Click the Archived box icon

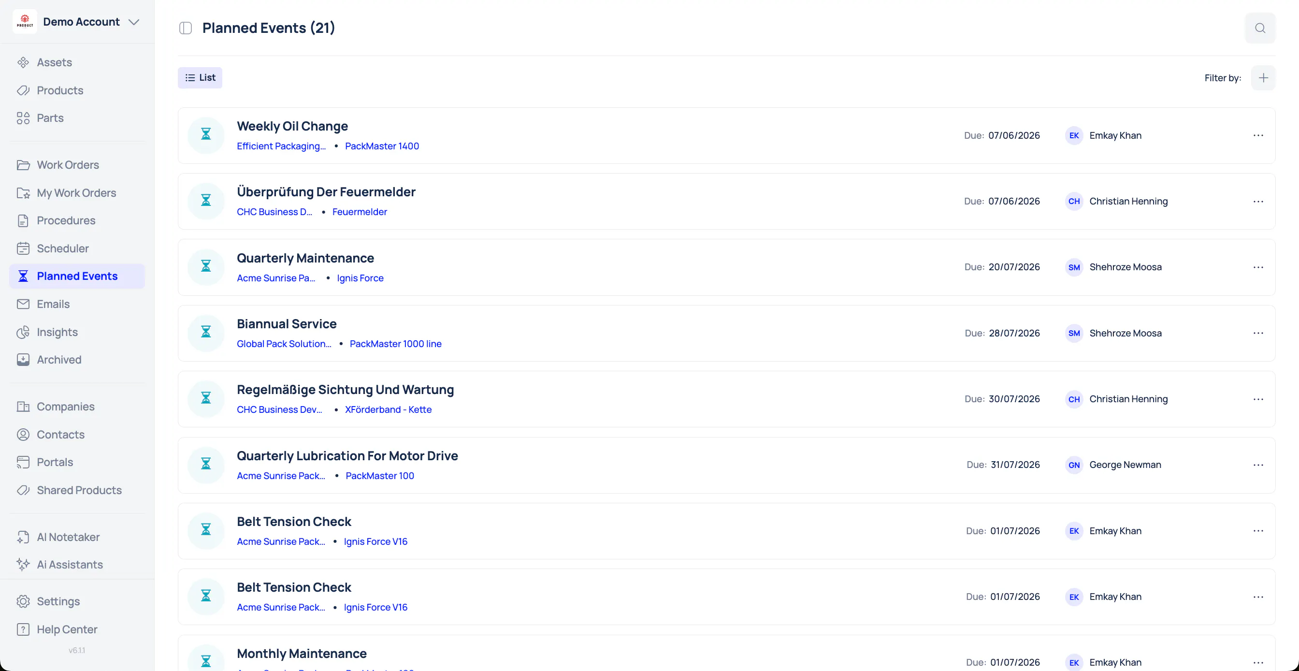(x=23, y=360)
